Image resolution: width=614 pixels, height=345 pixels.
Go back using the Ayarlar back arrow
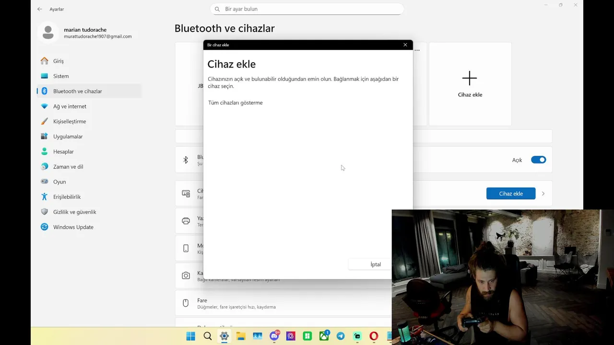pyautogui.click(x=40, y=9)
